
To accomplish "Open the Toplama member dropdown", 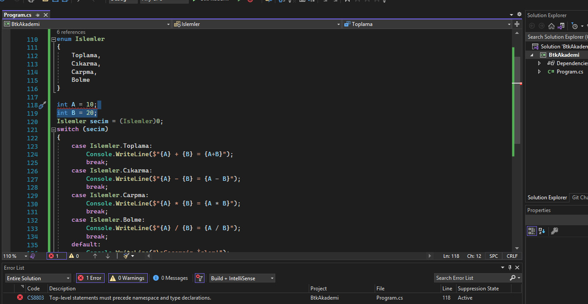I will [509, 24].
